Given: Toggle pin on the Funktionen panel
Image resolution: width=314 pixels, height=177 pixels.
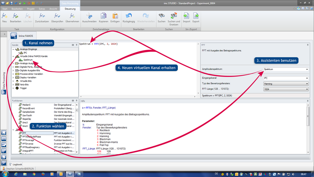Looking at the screenshot, I should 77,101.
